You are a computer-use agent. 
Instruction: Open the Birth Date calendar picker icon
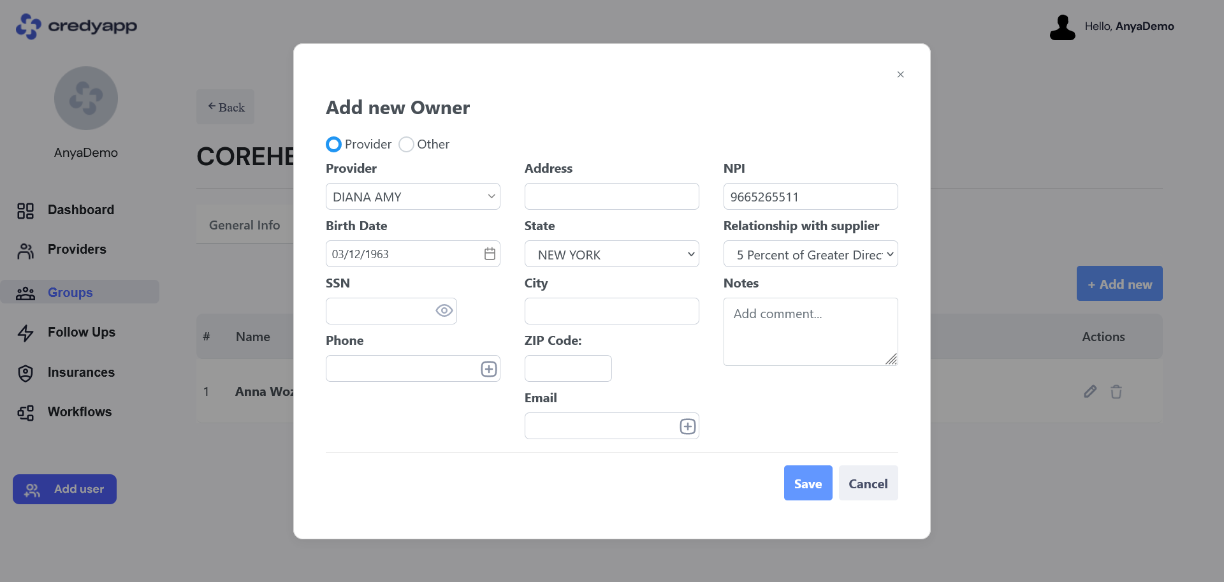(490, 254)
